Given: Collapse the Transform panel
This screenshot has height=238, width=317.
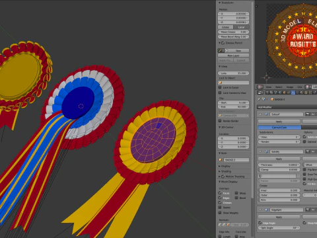Looking at the screenshot, I should [x=220, y=3].
